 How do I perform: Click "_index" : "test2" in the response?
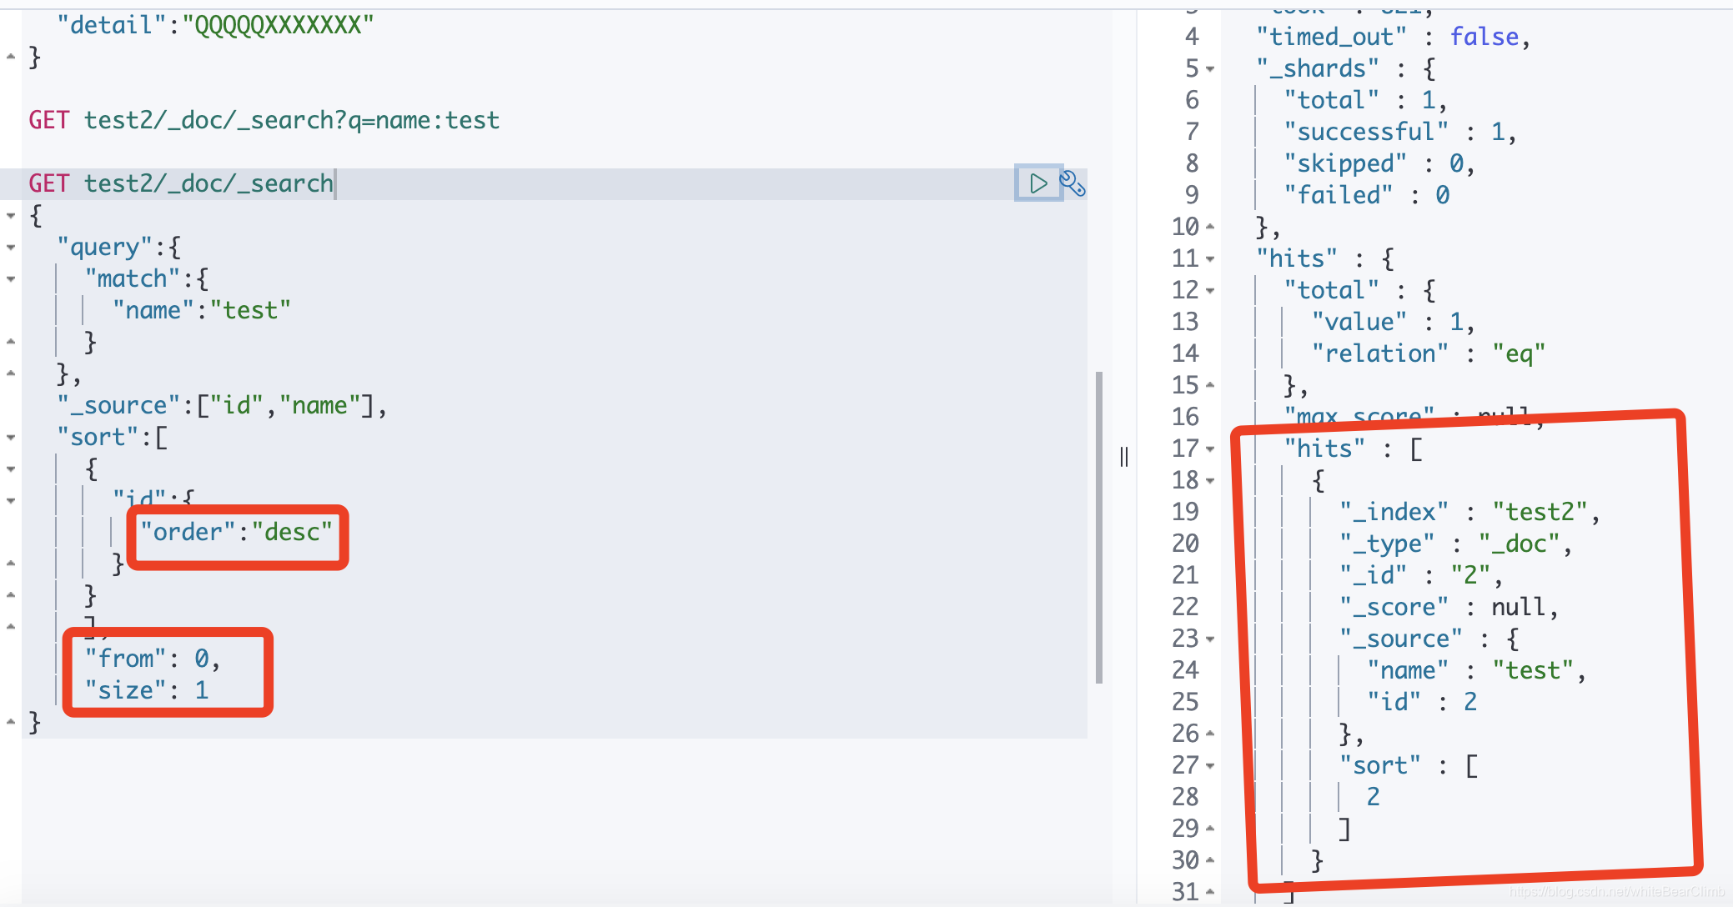1470,512
